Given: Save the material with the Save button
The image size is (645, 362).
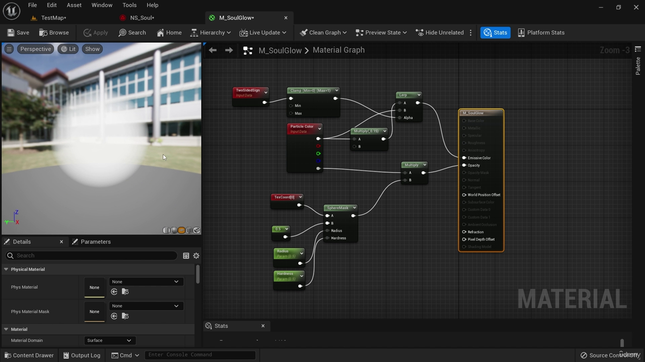Looking at the screenshot, I should point(18,33).
